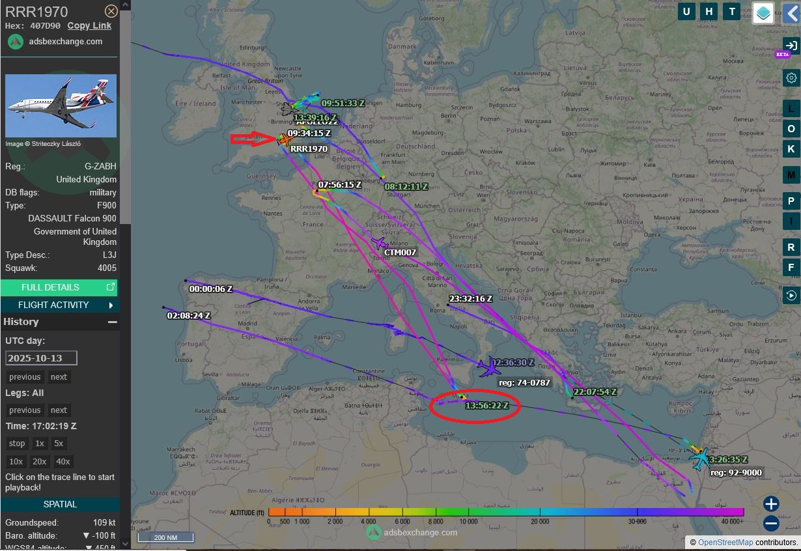Click the Falcon 900 aircraft photo thumbnail
801x551 pixels.
[61, 106]
